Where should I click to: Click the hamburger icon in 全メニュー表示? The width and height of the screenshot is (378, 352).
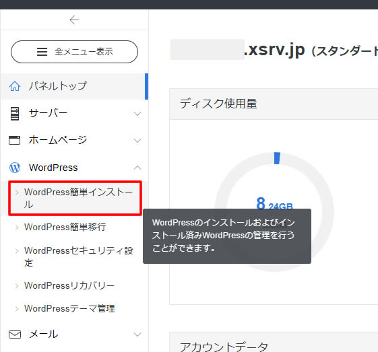42,52
